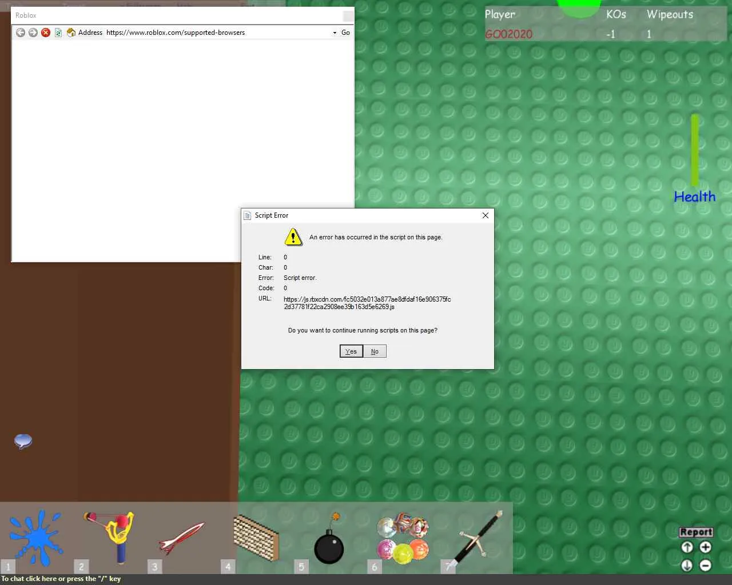Viewport: 732px width, 585px height.
Task: Open the home page icon beside Address
Action: pyautogui.click(x=71, y=33)
